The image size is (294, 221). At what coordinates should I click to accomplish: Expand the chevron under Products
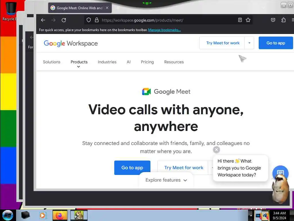pyautogui.click(x=79, y=67)
